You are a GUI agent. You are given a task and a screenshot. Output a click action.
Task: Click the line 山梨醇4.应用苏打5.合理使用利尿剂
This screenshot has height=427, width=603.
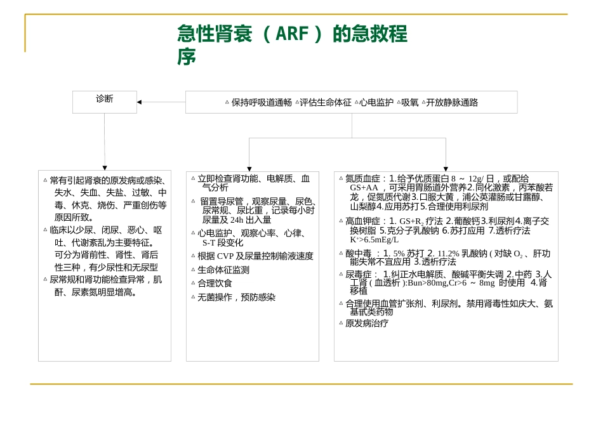(x=419, y=206)
